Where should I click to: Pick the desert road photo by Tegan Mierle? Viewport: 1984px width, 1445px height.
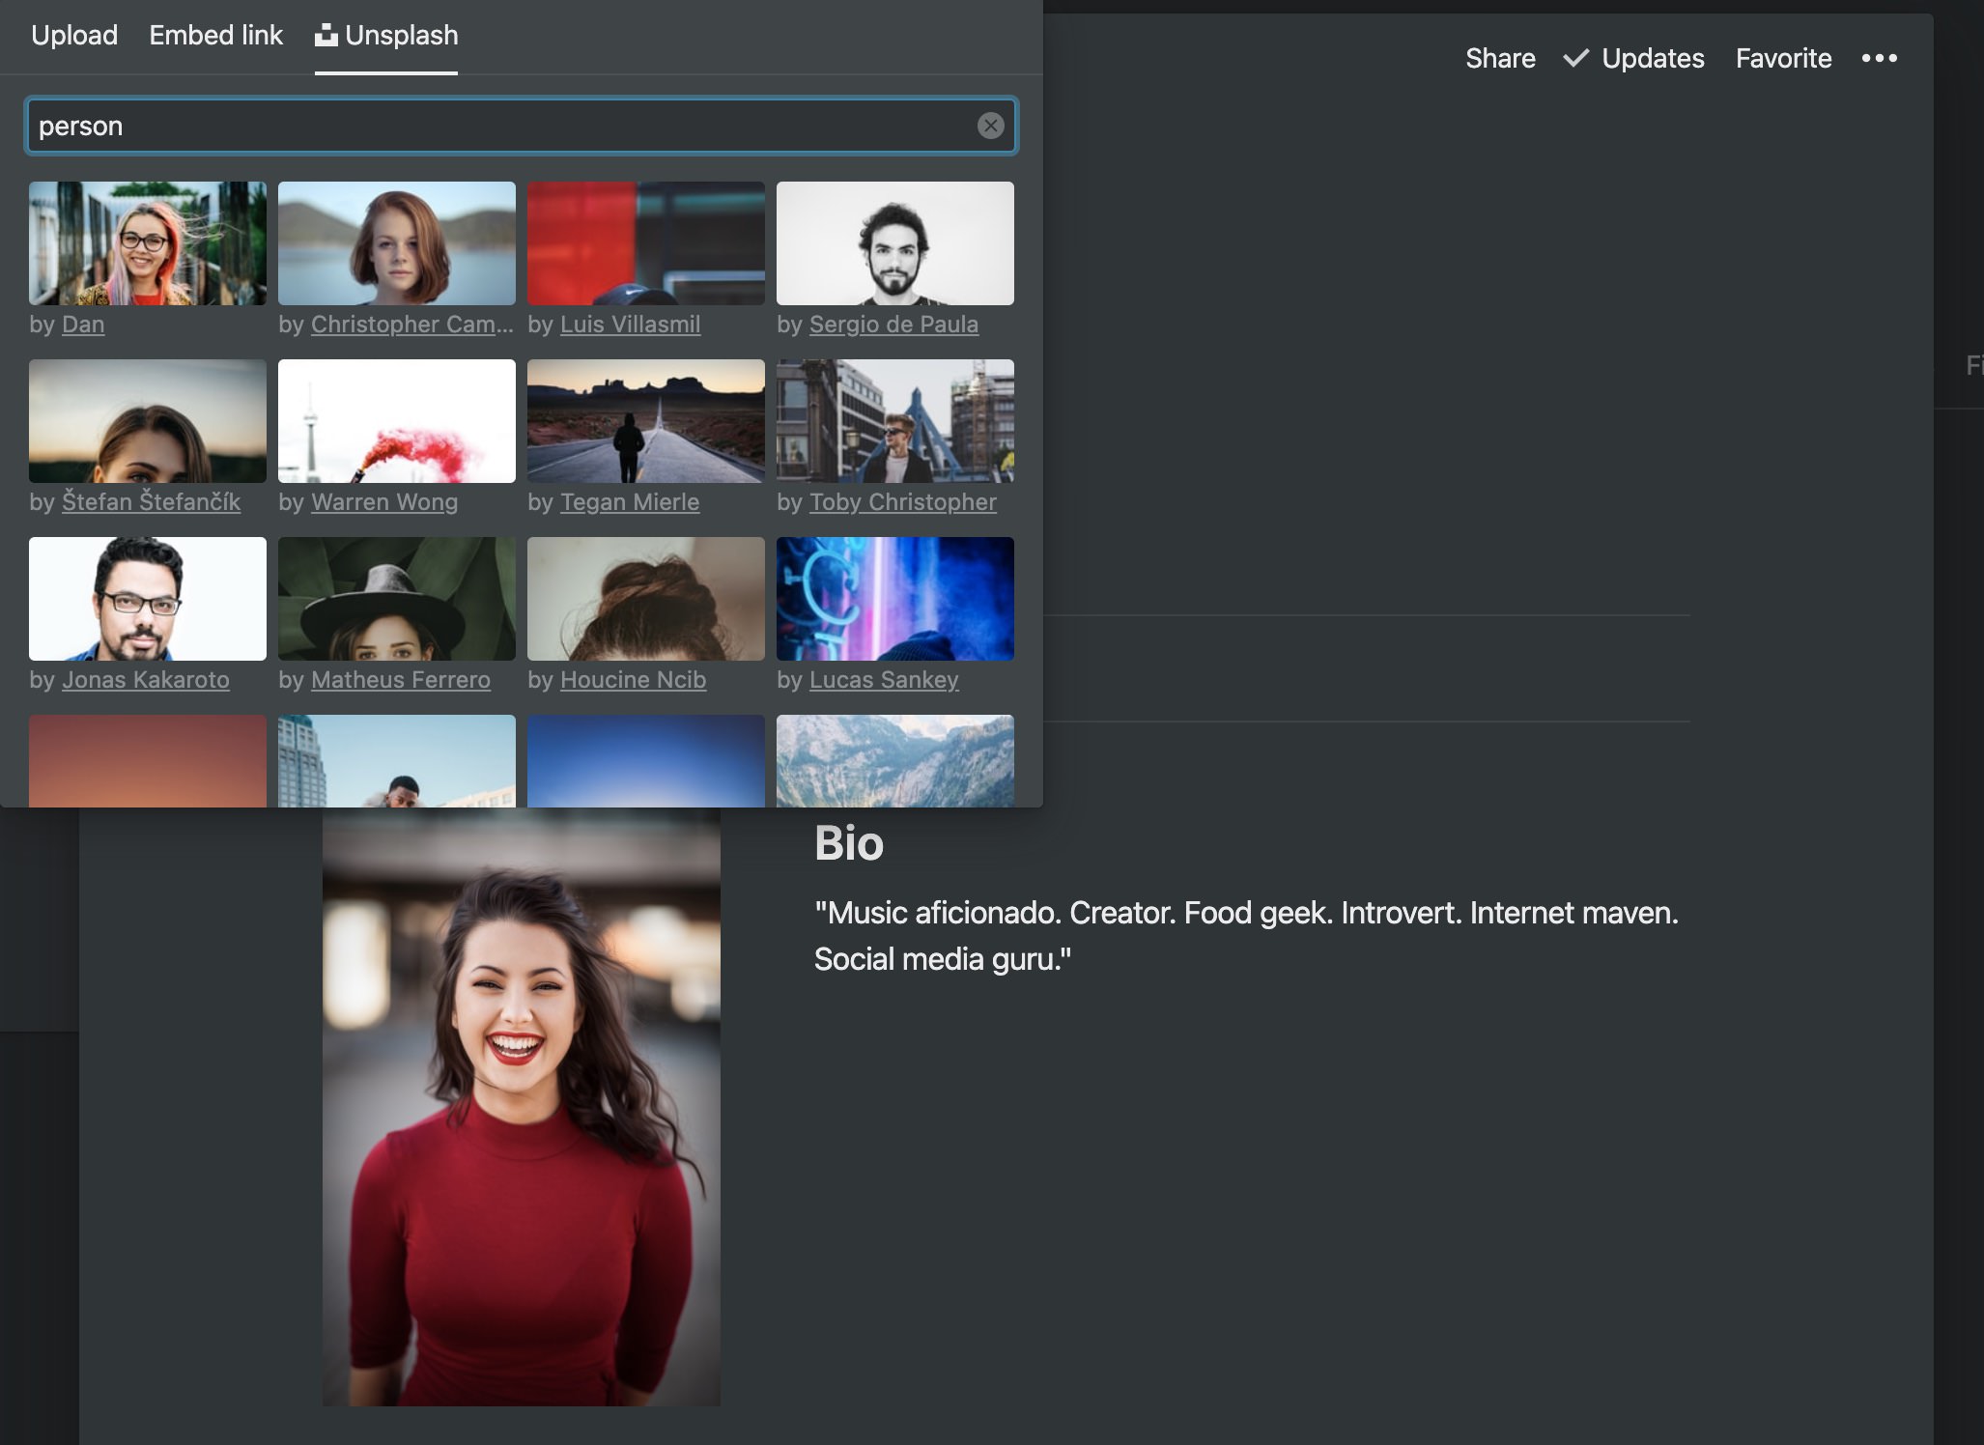[x=646, y=421]
